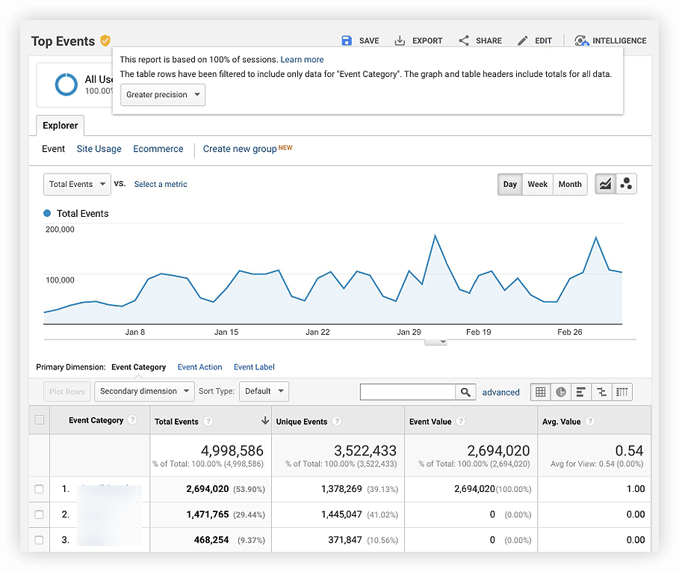Click inside the table search field
This screenshot has width=679, height=572.
coord(408,392)
